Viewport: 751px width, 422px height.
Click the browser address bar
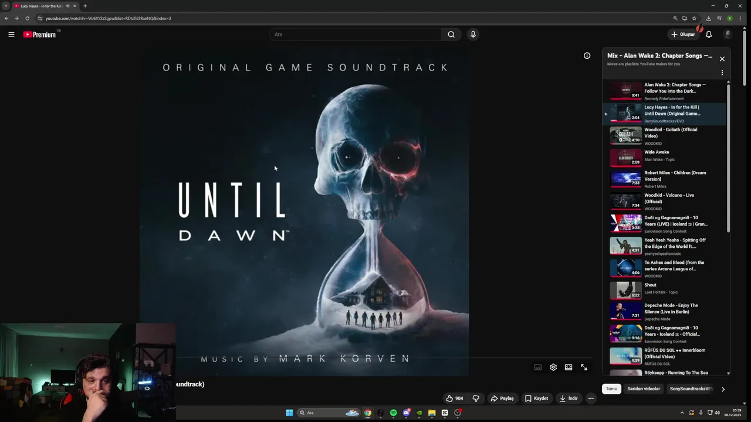(x=352, y=18)
